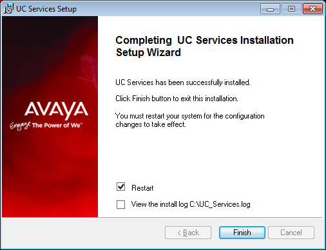Uncheck the Restart checkbox

[x=120, y=187]
